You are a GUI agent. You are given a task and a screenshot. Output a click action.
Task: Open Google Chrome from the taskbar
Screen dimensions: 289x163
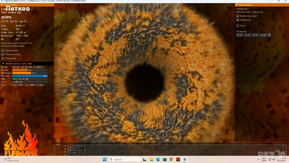171,159
